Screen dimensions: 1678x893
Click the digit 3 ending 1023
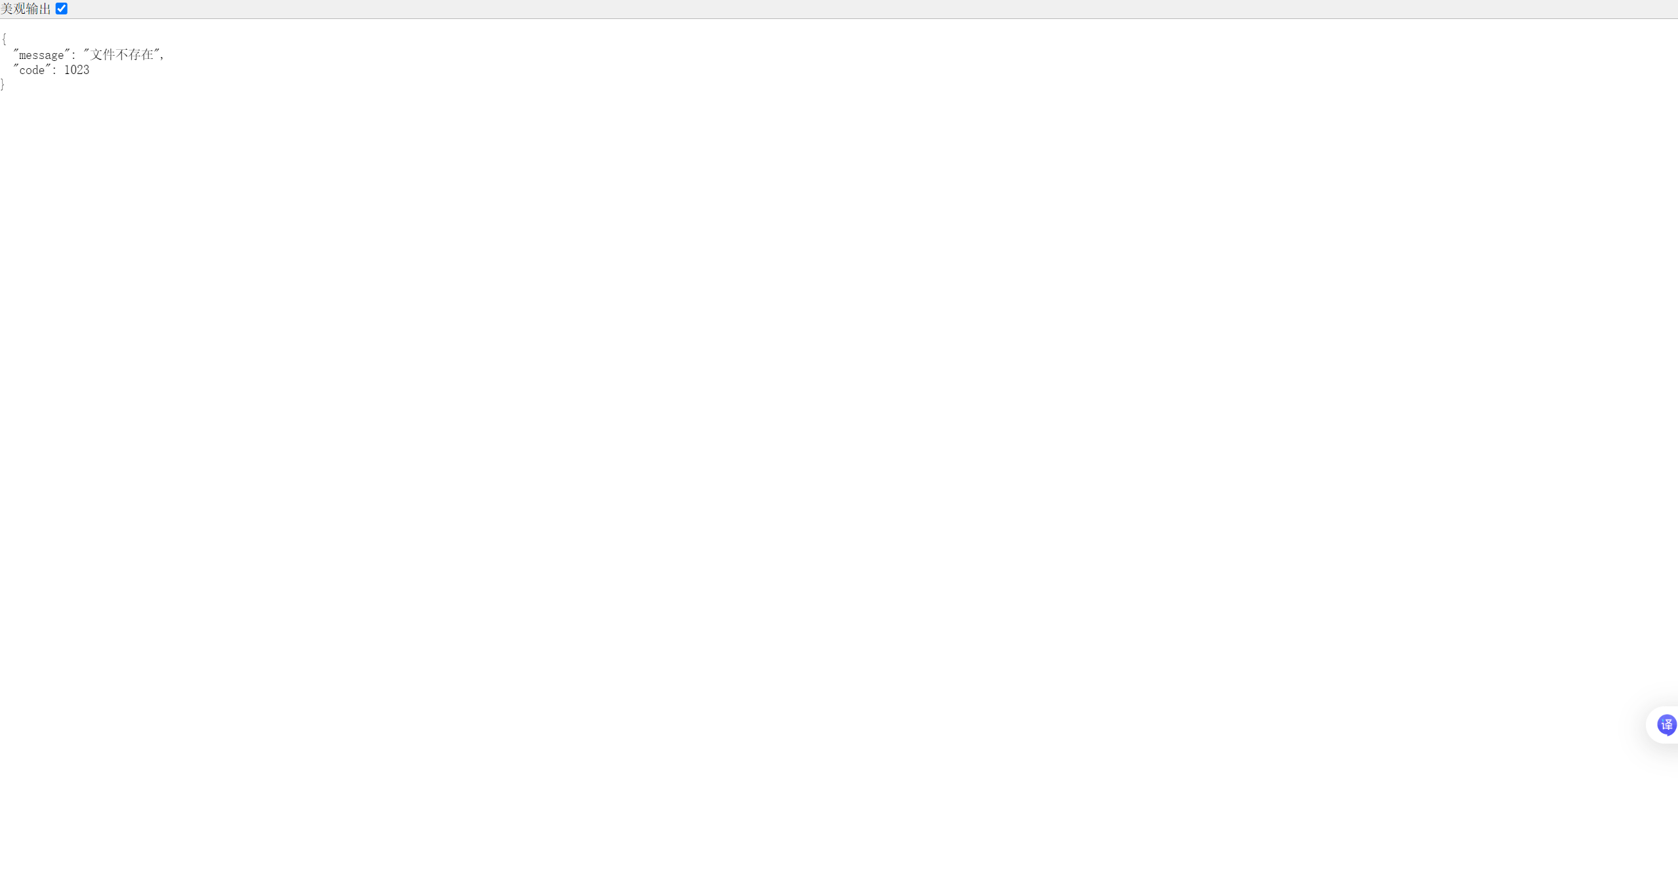click(86, 70)
